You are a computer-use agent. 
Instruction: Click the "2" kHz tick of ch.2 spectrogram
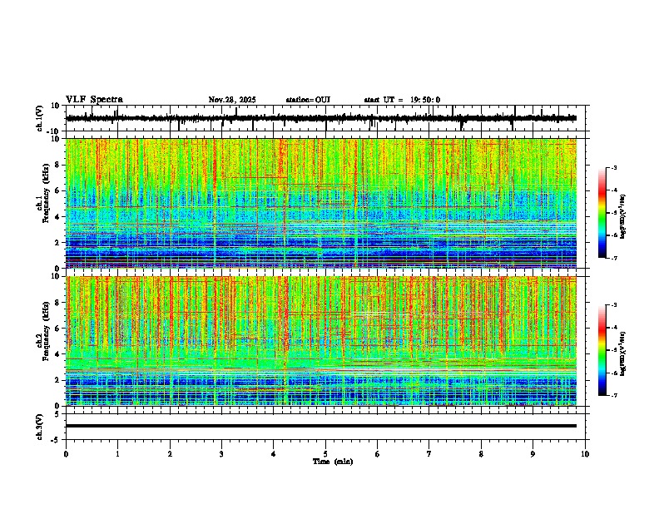[57, 380]
